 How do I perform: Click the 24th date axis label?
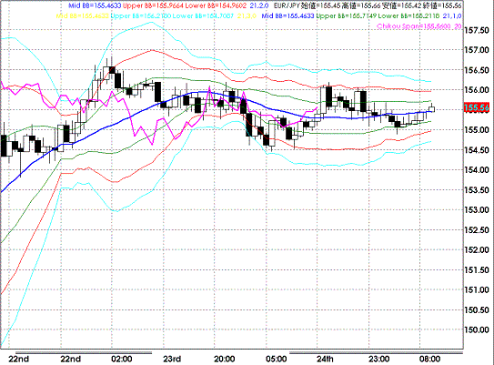(x=325, y=359)
